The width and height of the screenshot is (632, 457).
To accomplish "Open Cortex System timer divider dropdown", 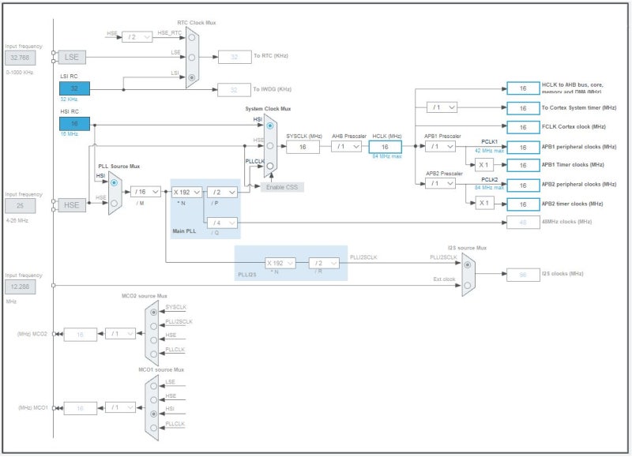I will tap(442, 107).
